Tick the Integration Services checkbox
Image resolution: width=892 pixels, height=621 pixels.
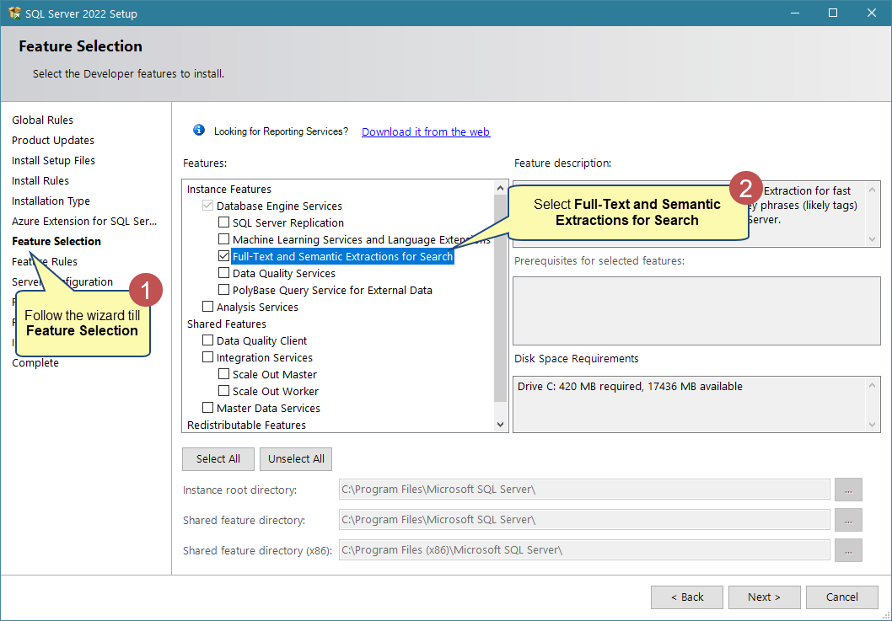click(x=208, y=357)
